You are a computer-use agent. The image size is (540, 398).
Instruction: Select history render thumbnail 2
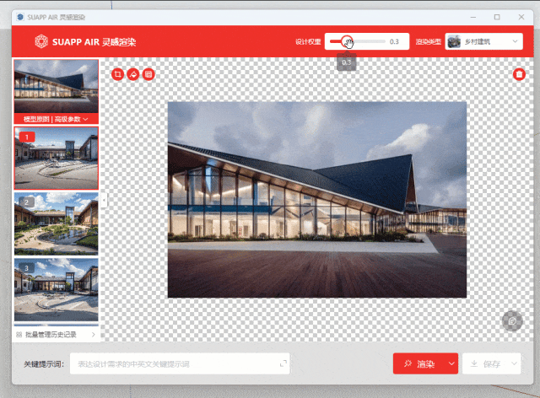point(57,223)
